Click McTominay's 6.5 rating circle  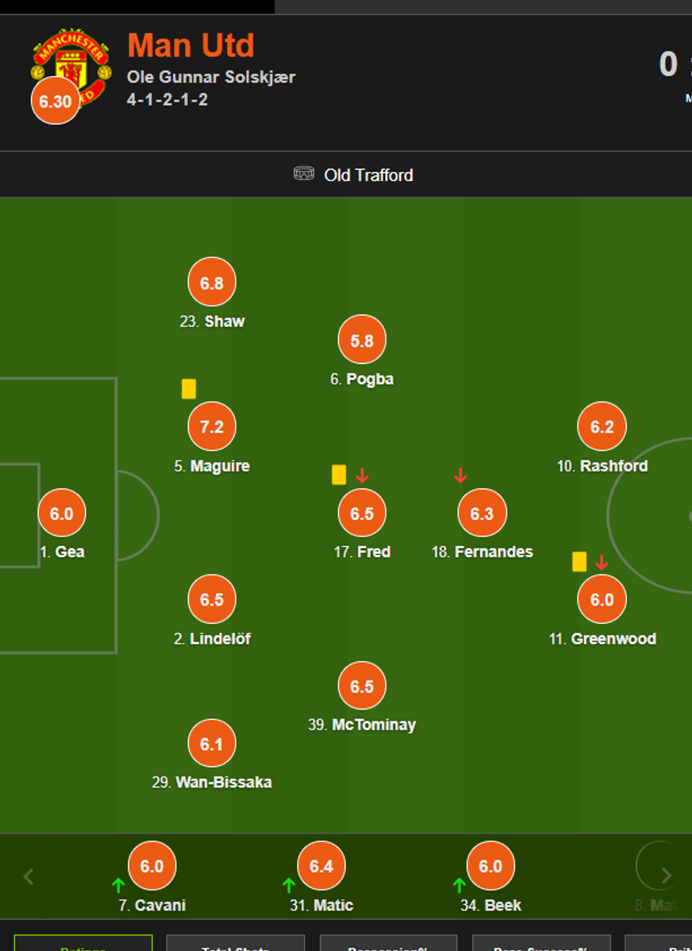click(x=362, y=686)
